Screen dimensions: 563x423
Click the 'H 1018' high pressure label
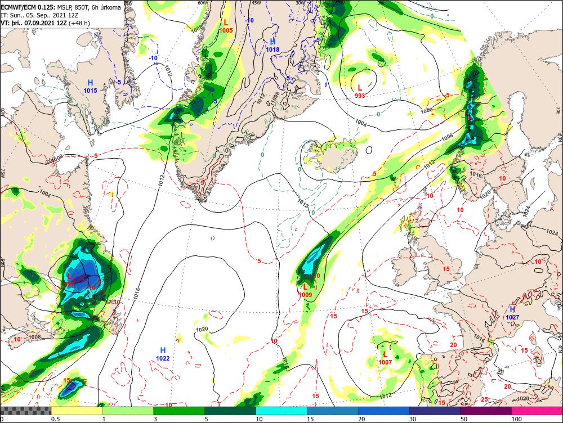coord(272,46)
